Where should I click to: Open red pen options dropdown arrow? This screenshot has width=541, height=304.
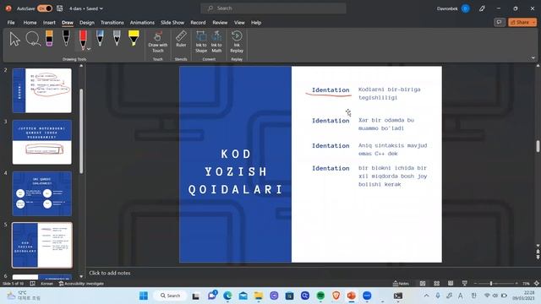point(89,49)
